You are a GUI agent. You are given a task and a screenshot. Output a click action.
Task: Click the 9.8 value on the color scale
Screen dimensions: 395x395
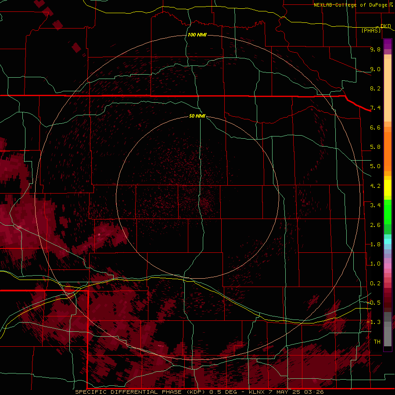coord(375,49)
